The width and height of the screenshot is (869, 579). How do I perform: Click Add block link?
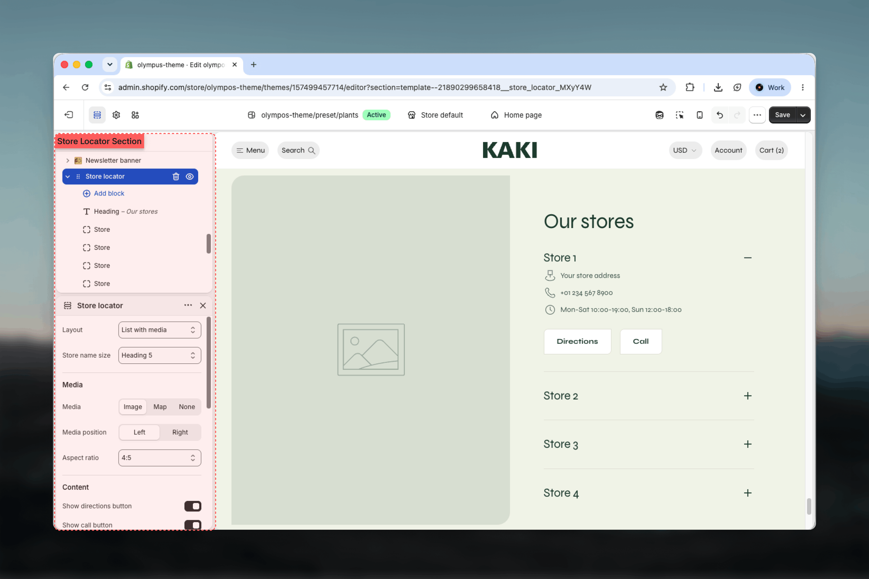tap(104, 193)
